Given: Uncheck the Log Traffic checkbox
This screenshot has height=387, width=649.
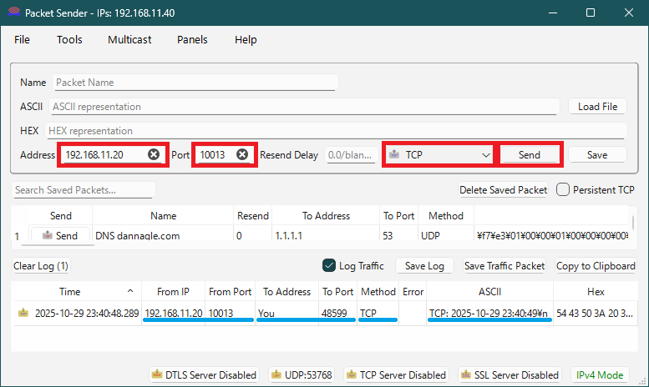Looking at the screenshot, I should (328, 266).
